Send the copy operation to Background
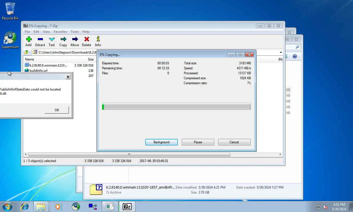 click(161, 142)
